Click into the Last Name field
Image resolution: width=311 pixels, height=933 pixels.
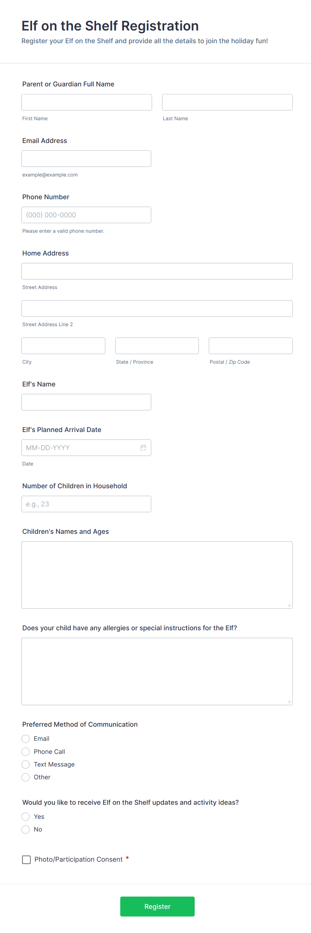point(227,102)
